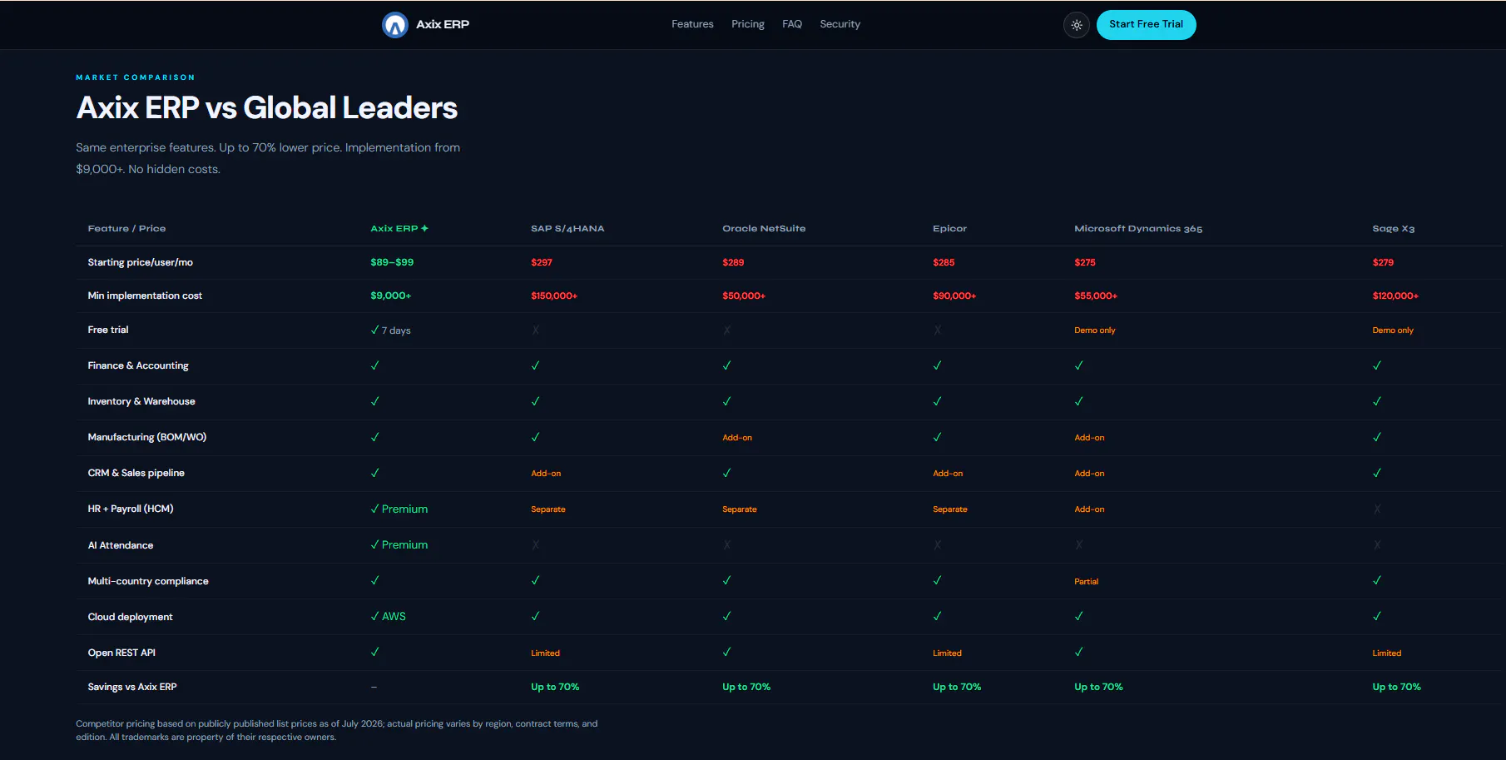Click 'Demo only' in Sage X3 column
Viewport: 1506px width, 760px height.
[1393, 330]
